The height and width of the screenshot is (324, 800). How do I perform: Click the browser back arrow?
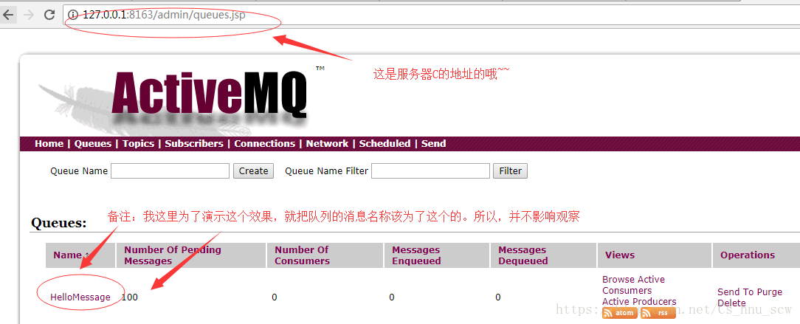(x=8, y=15)
